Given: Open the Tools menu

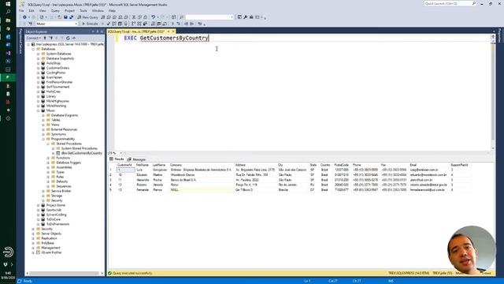Looking at the screenshot, I should tap(83, 10).
